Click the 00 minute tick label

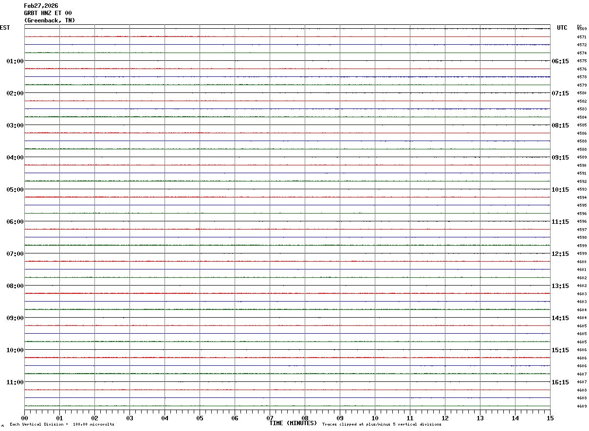[25, 418]
